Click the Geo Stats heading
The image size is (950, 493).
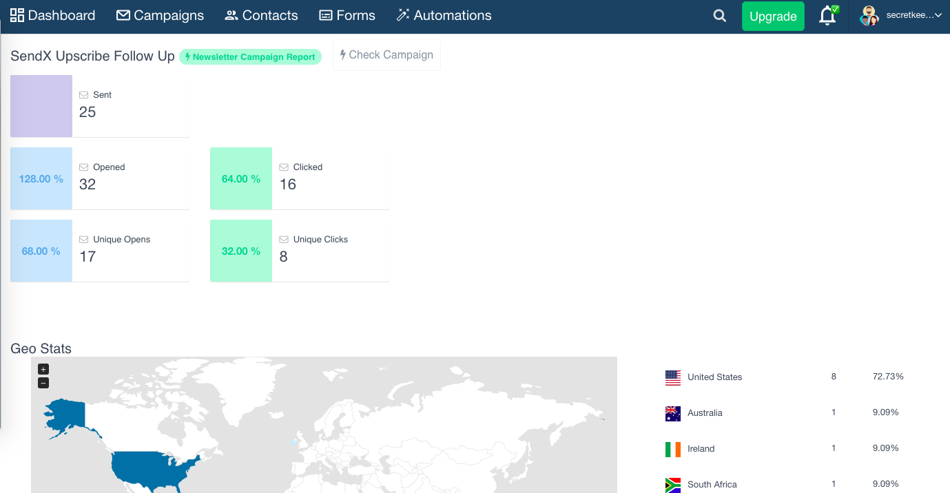click(x=41, y=348)
